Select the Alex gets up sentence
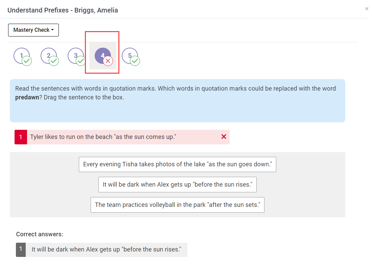Viewport: 372px width, 264px height. tap(177, 185)
